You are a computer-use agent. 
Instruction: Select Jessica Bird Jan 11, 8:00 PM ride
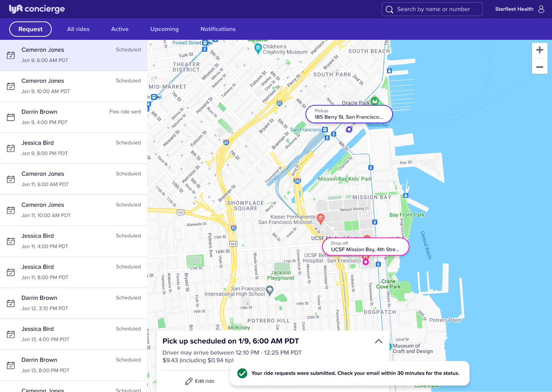click(x=73, y=272)
